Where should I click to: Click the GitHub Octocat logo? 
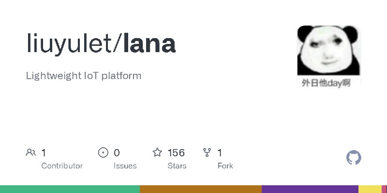(354, 158)
